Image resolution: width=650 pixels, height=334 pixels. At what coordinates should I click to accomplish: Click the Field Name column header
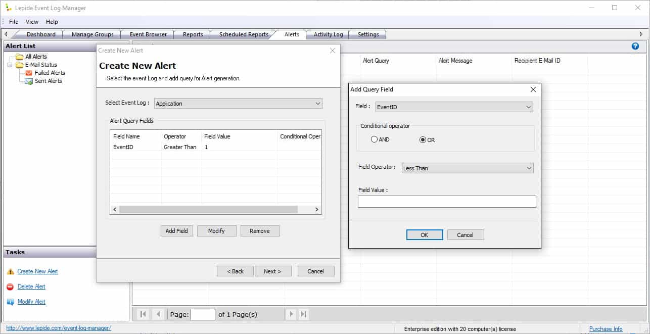[x=135, y=136]
